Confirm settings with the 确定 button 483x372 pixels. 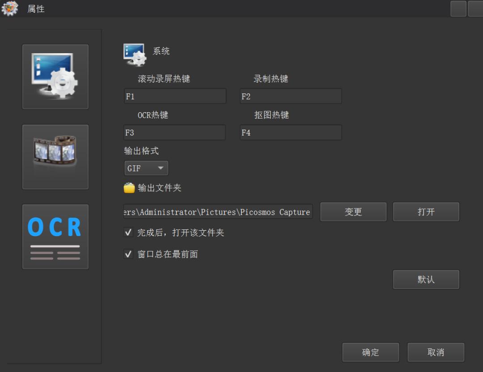point(370,352)
